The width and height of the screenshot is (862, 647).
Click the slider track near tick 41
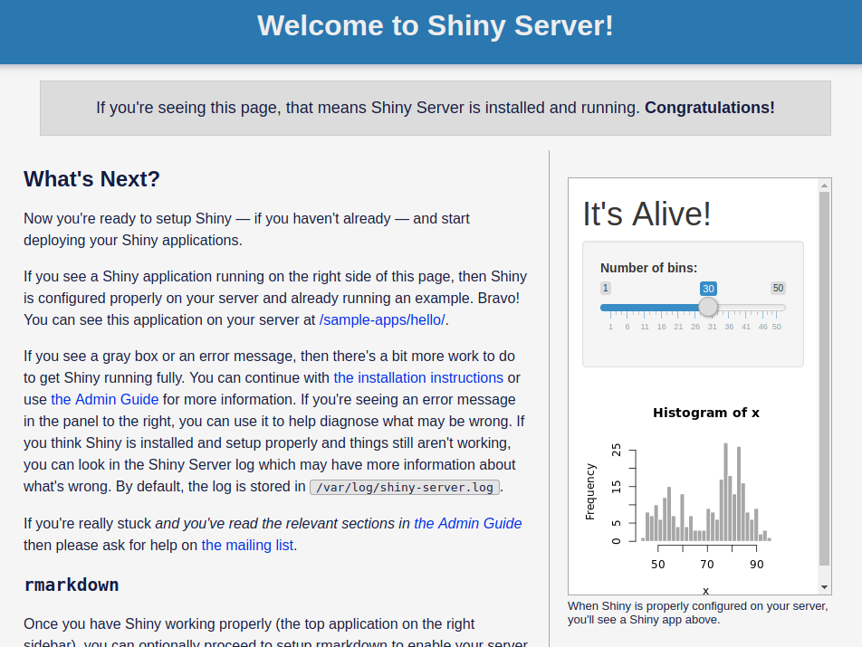[x=745, y=308]
